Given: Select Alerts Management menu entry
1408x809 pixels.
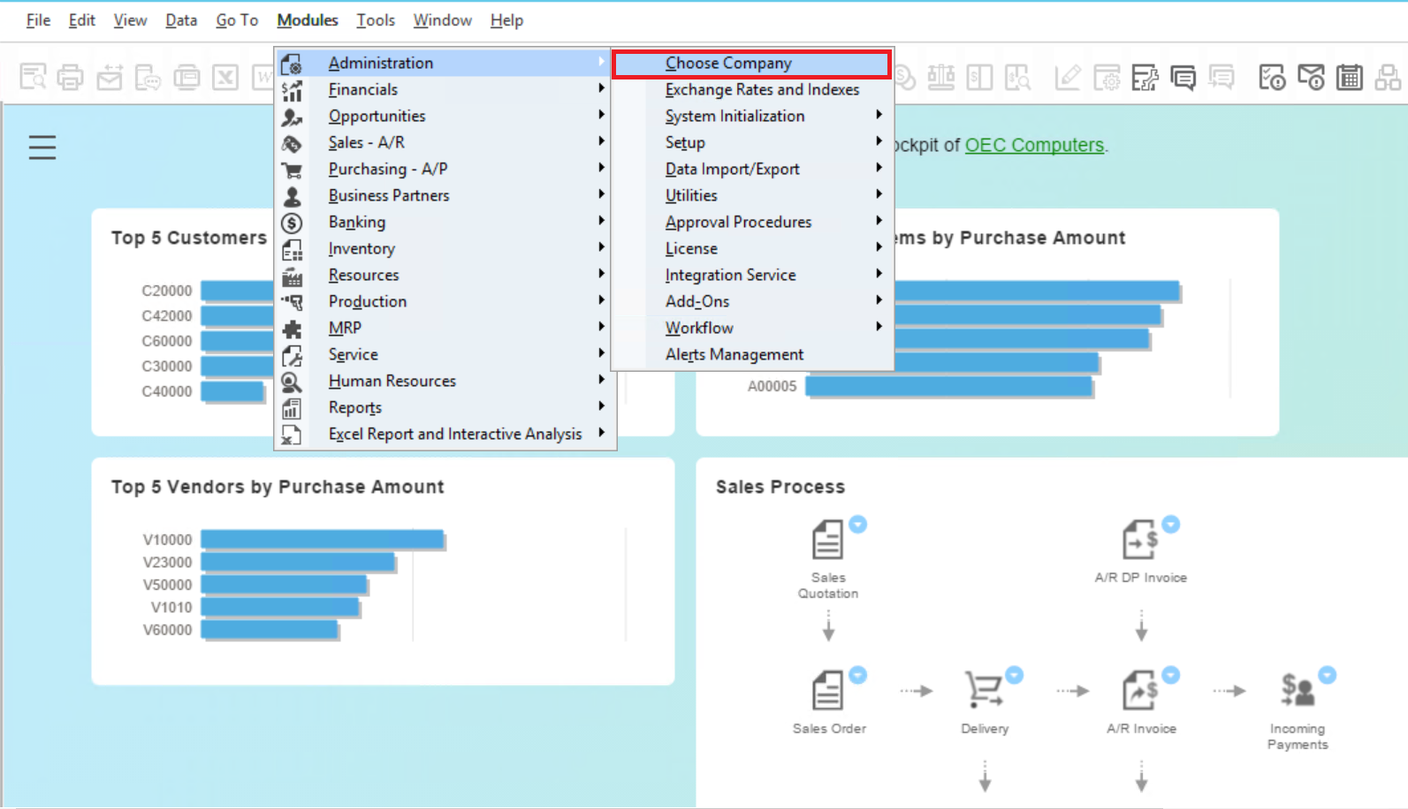Looking at the screenshot, I should [734, 354].
